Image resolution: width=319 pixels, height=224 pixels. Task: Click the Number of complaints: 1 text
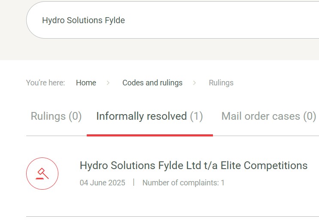coord(183,183)
